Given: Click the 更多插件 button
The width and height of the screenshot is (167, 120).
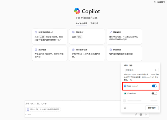Looking at the screenshot, I should 152,108.
